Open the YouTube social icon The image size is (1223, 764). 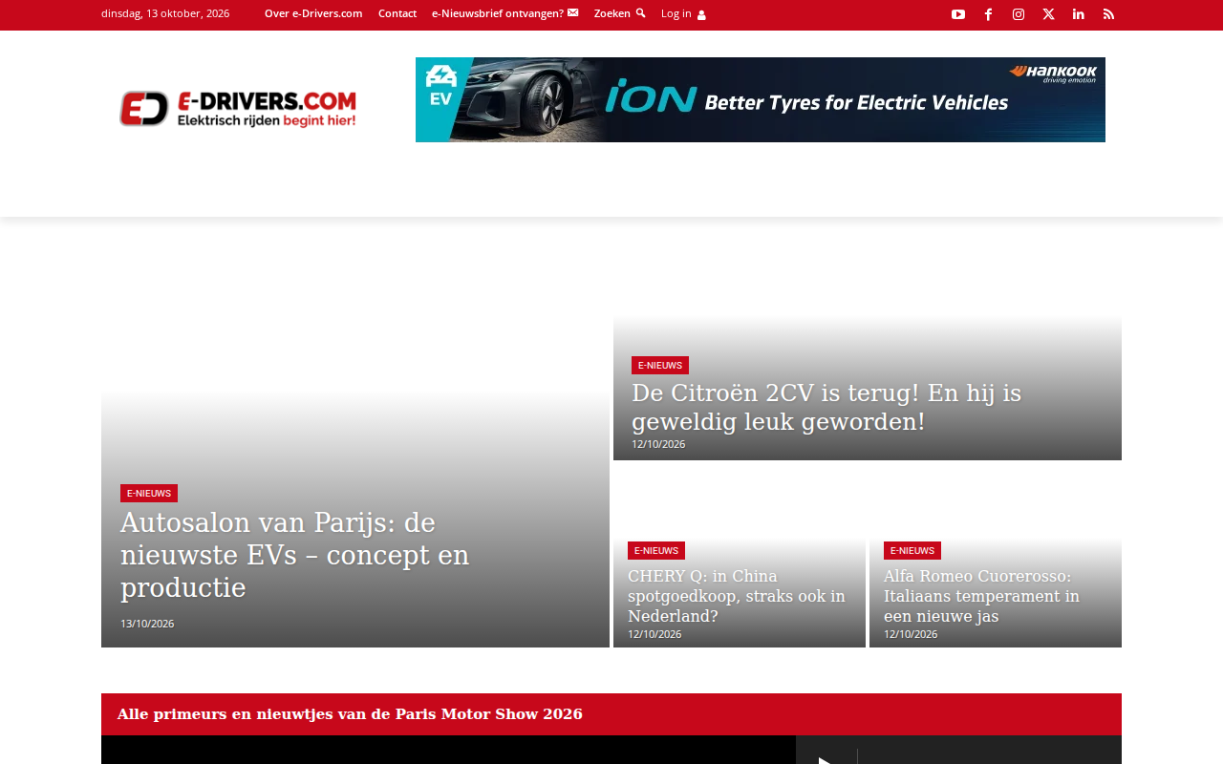[x=958, y=14]
